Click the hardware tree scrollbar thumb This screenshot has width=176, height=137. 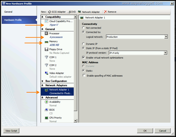click(x=75, y=65)
